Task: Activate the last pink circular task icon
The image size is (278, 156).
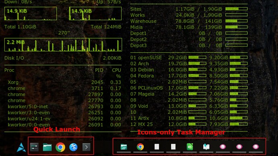Action: point(256,147)
